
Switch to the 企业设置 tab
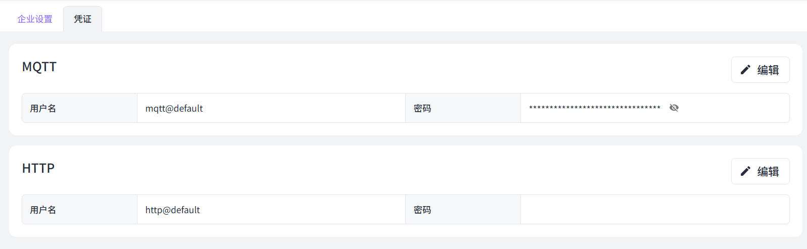[x=35, y=19]
